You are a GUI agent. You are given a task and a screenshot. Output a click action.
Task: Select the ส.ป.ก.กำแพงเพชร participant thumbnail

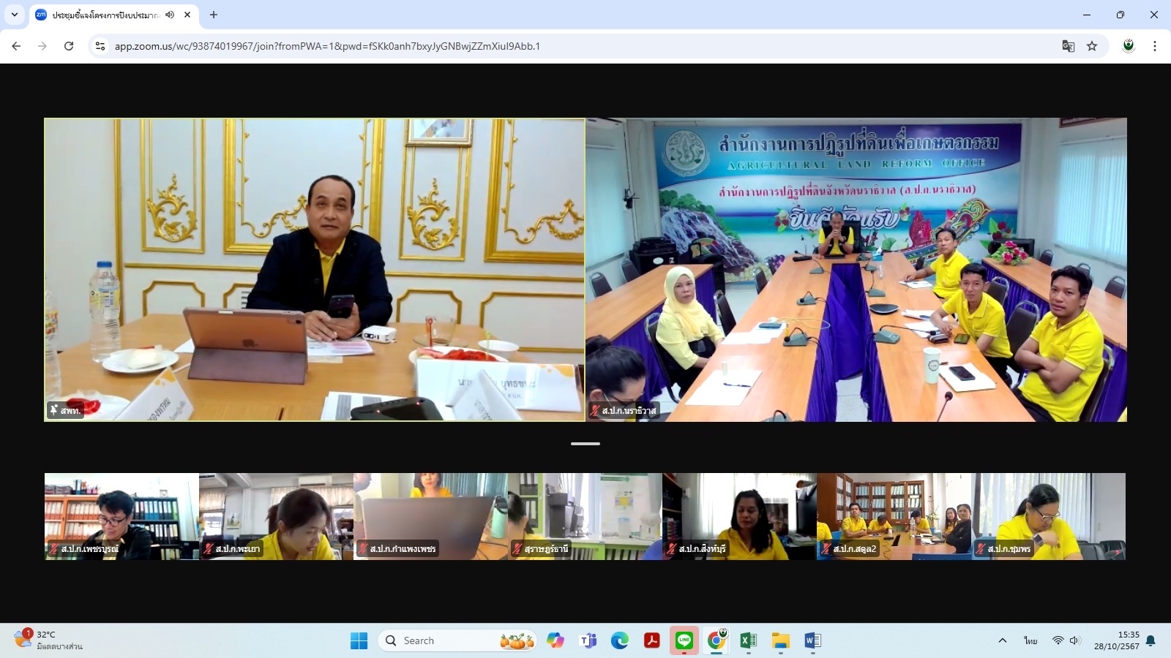pos(430,516)
